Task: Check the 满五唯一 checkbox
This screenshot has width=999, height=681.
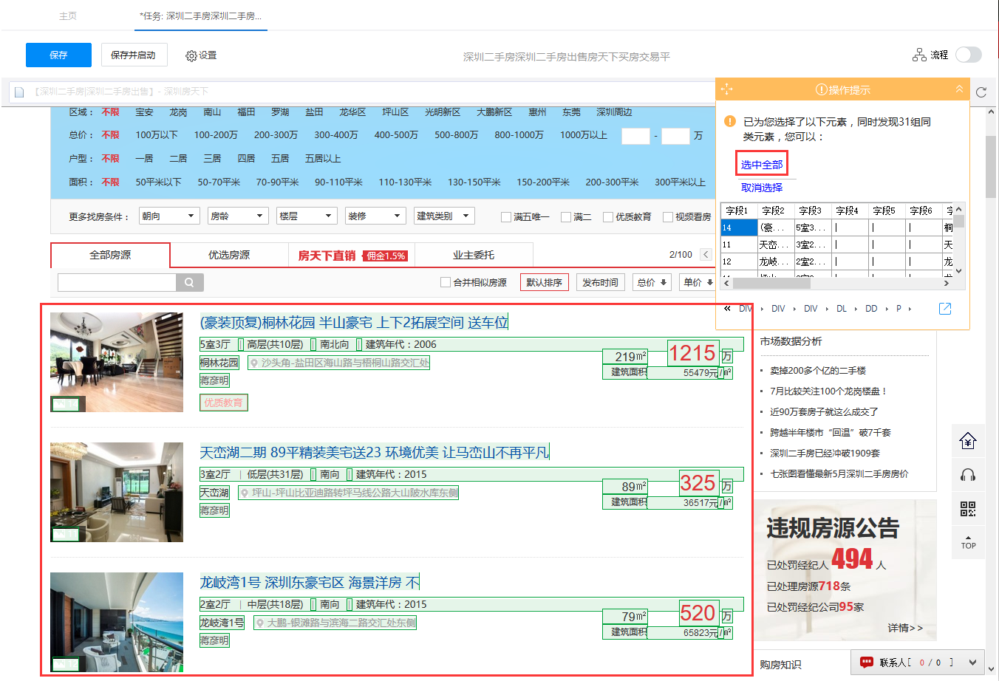Action: click(x=506, y=217)
